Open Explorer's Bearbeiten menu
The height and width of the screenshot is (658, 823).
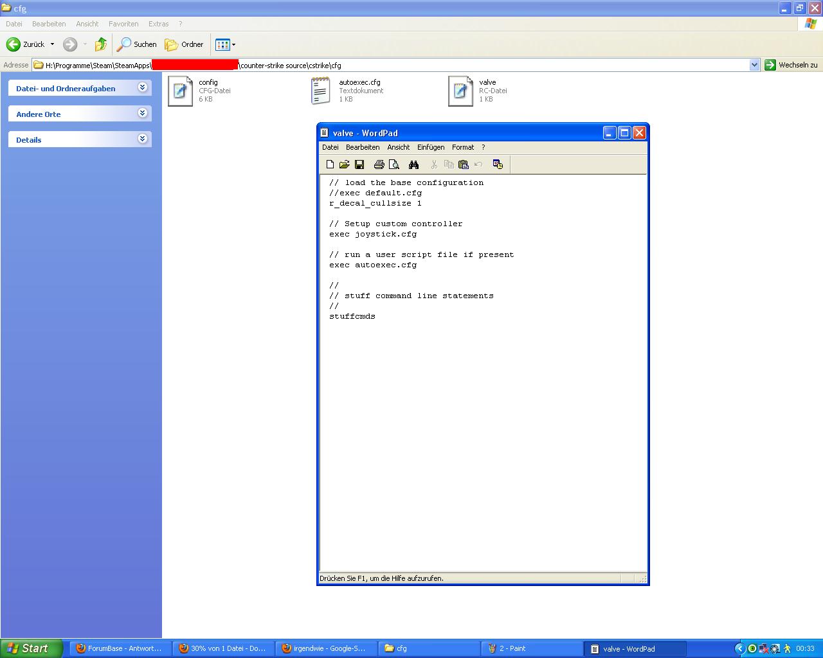[49, 24]
